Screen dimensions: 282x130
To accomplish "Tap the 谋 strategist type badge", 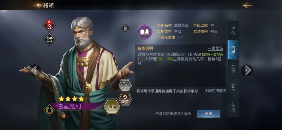I will [x=63, y=116].
